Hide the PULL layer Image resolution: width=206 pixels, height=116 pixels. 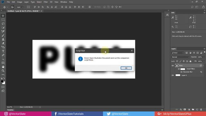(173, 66)
